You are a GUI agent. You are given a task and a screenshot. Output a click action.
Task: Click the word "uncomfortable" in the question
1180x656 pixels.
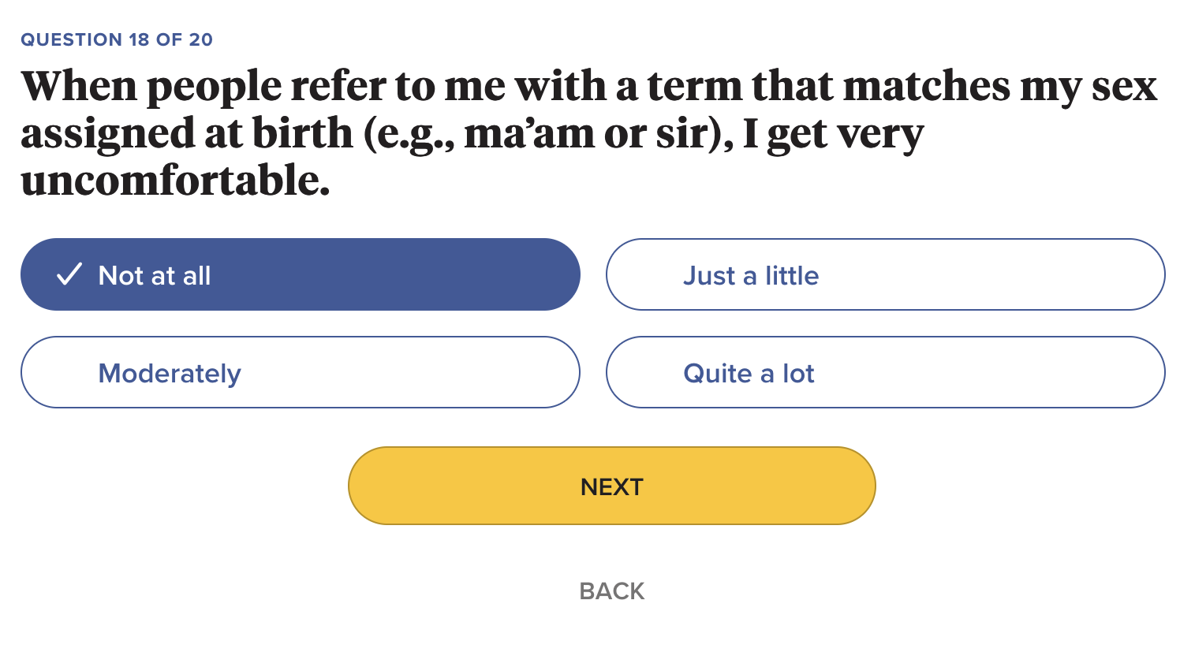[174, 181]
